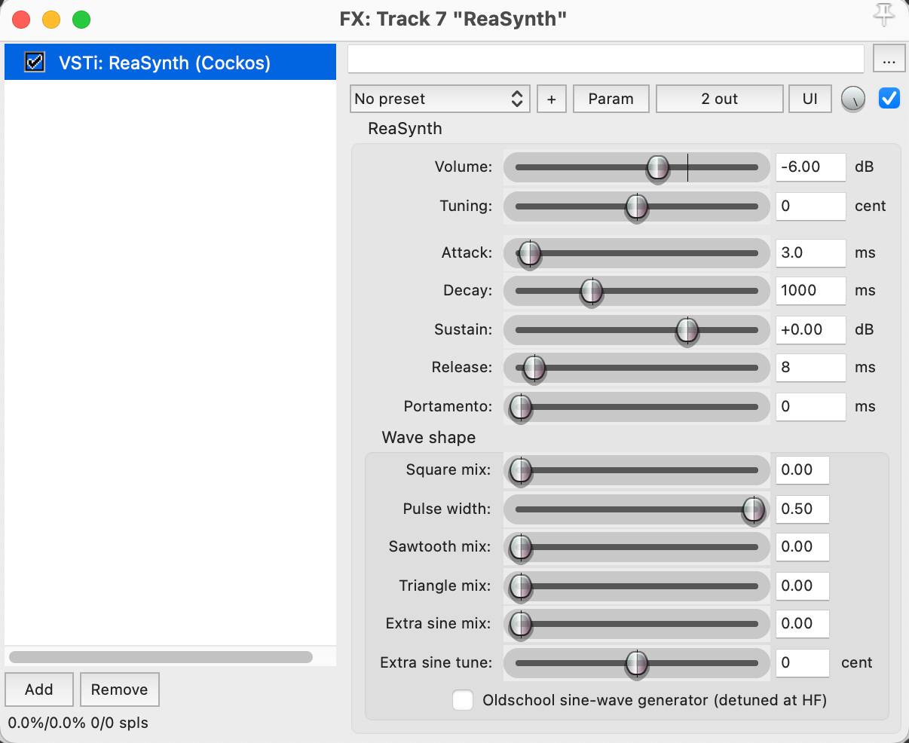Click the Pulse width value field 0.50
The height and width of the screenshot is (743, 909).
tap(803, 509)
